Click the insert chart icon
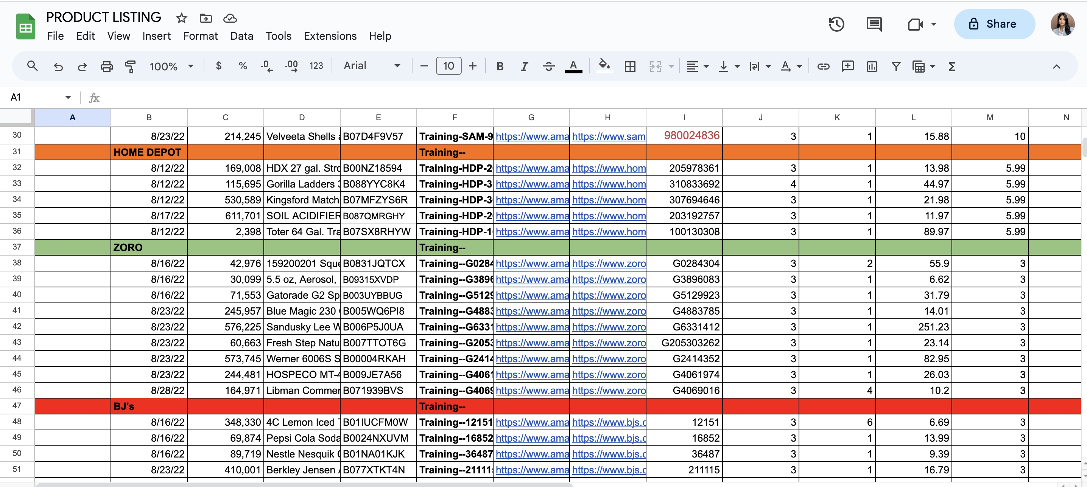Viewport: 1087px width, 487px height. click(x=872, y=66)
